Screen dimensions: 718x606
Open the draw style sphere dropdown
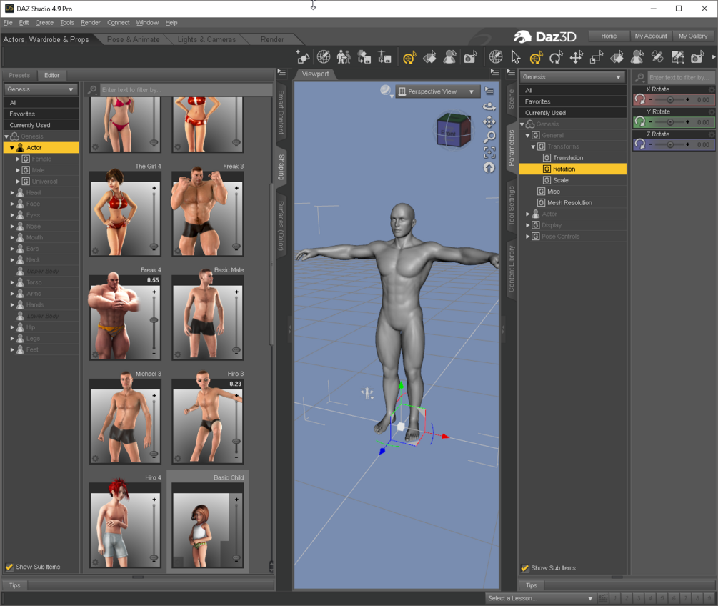(x=387, y=91)
